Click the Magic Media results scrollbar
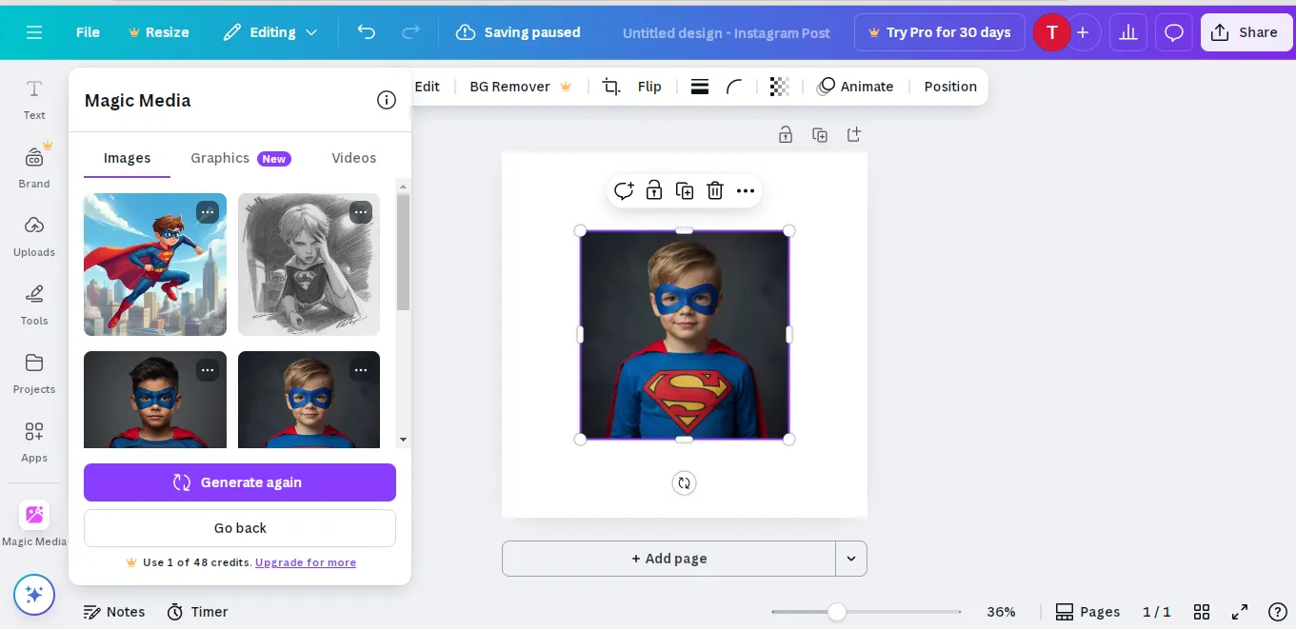 pos(403,252)
